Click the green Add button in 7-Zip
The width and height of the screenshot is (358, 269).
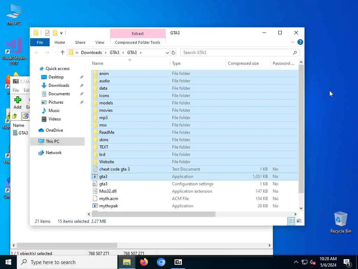tap(17, 103)
